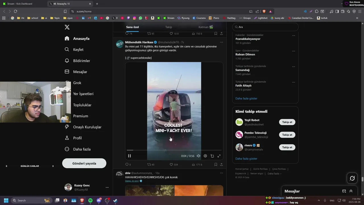Image resolution: width=364 pixels, height=205 pixels.
Task: Reload the page in browser toolbar
Action: coord(15,11)
